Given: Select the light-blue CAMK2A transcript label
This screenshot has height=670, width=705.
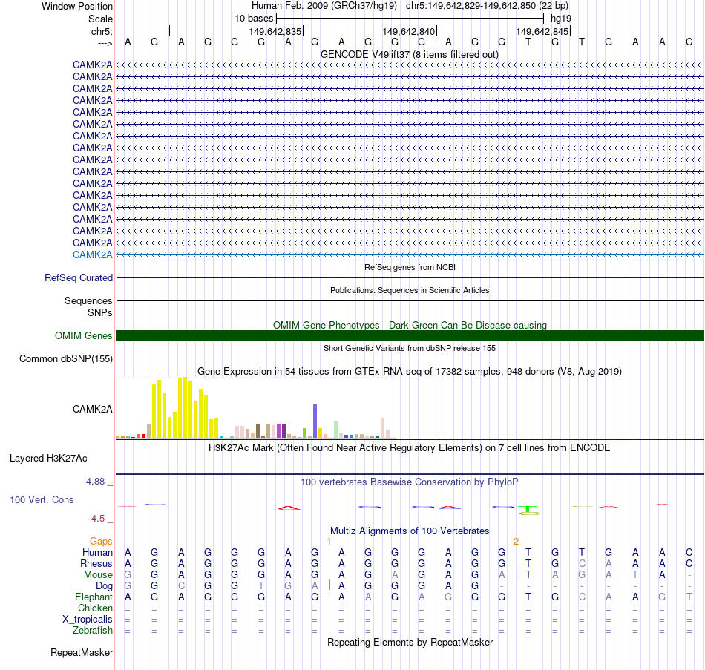Looking at the screenshot, I should click(92, 255).
